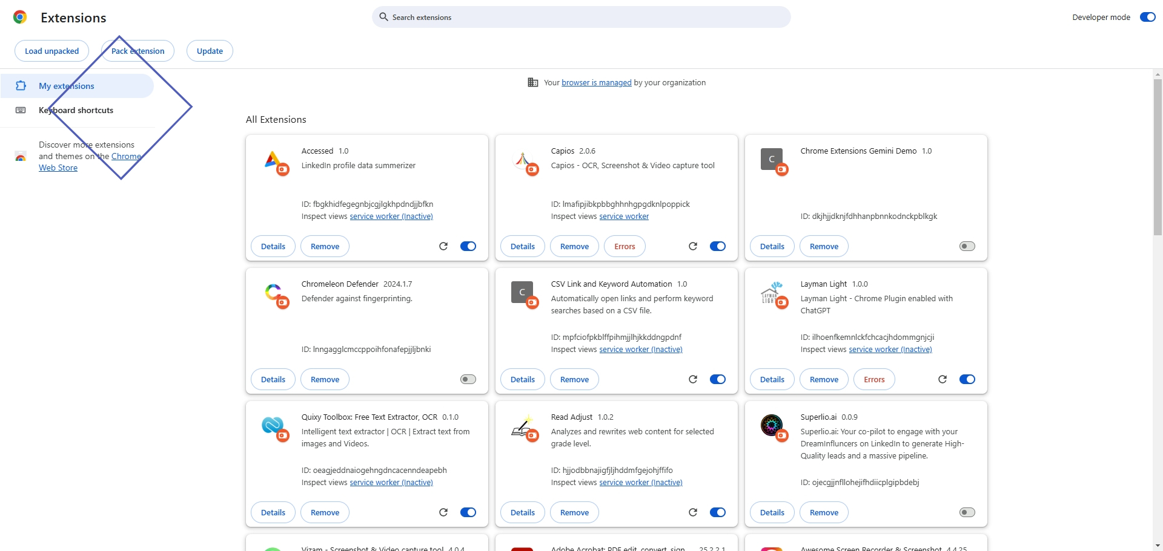Click the Accessed extension logo

[276, 162]
